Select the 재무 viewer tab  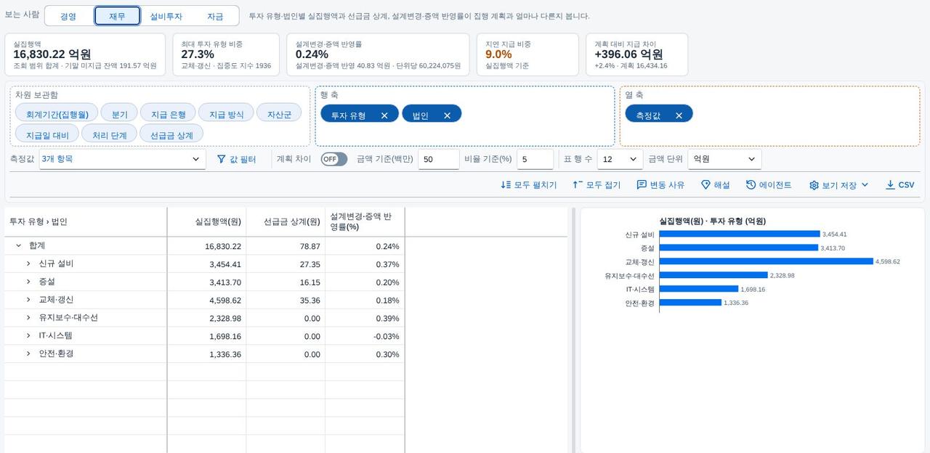[117, 16]
